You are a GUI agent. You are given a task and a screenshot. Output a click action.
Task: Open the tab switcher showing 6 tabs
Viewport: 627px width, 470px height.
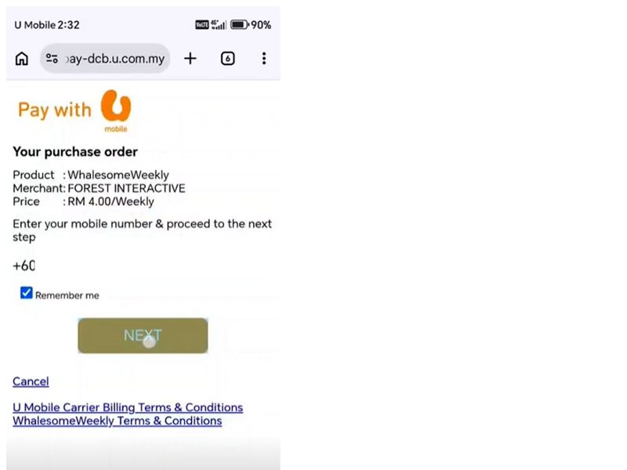tap(227, 59)
